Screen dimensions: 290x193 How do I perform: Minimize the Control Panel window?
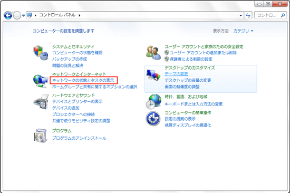click(x=259, y=4)
